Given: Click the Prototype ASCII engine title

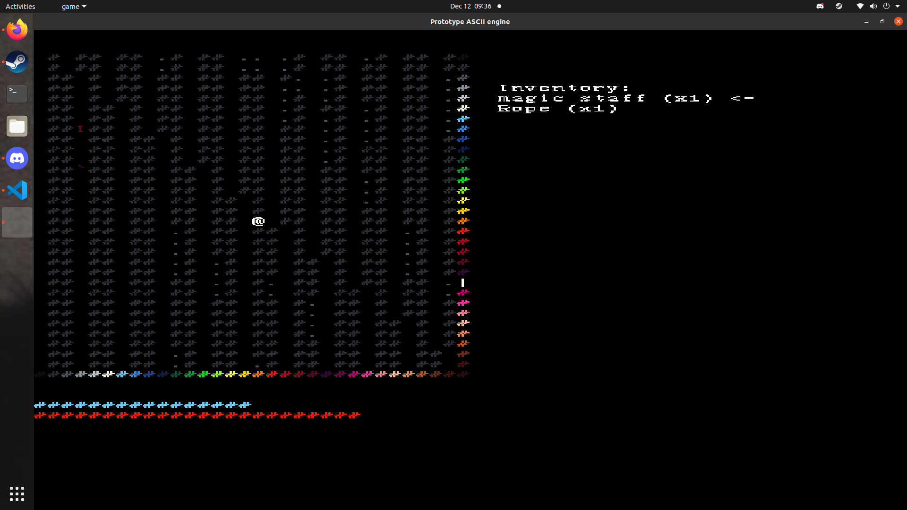Looking at the screenshot, I should pos(470,22).
